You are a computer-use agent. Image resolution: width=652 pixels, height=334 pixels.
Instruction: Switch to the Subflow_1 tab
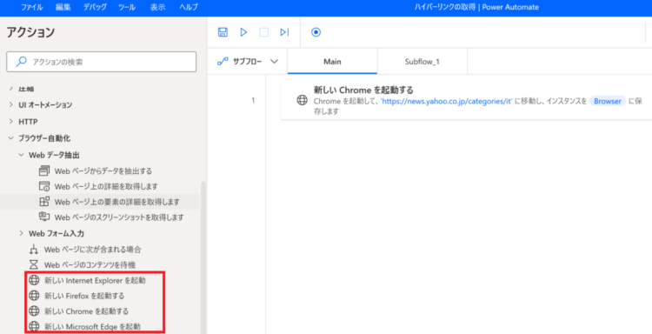click(x=422, y=62)
